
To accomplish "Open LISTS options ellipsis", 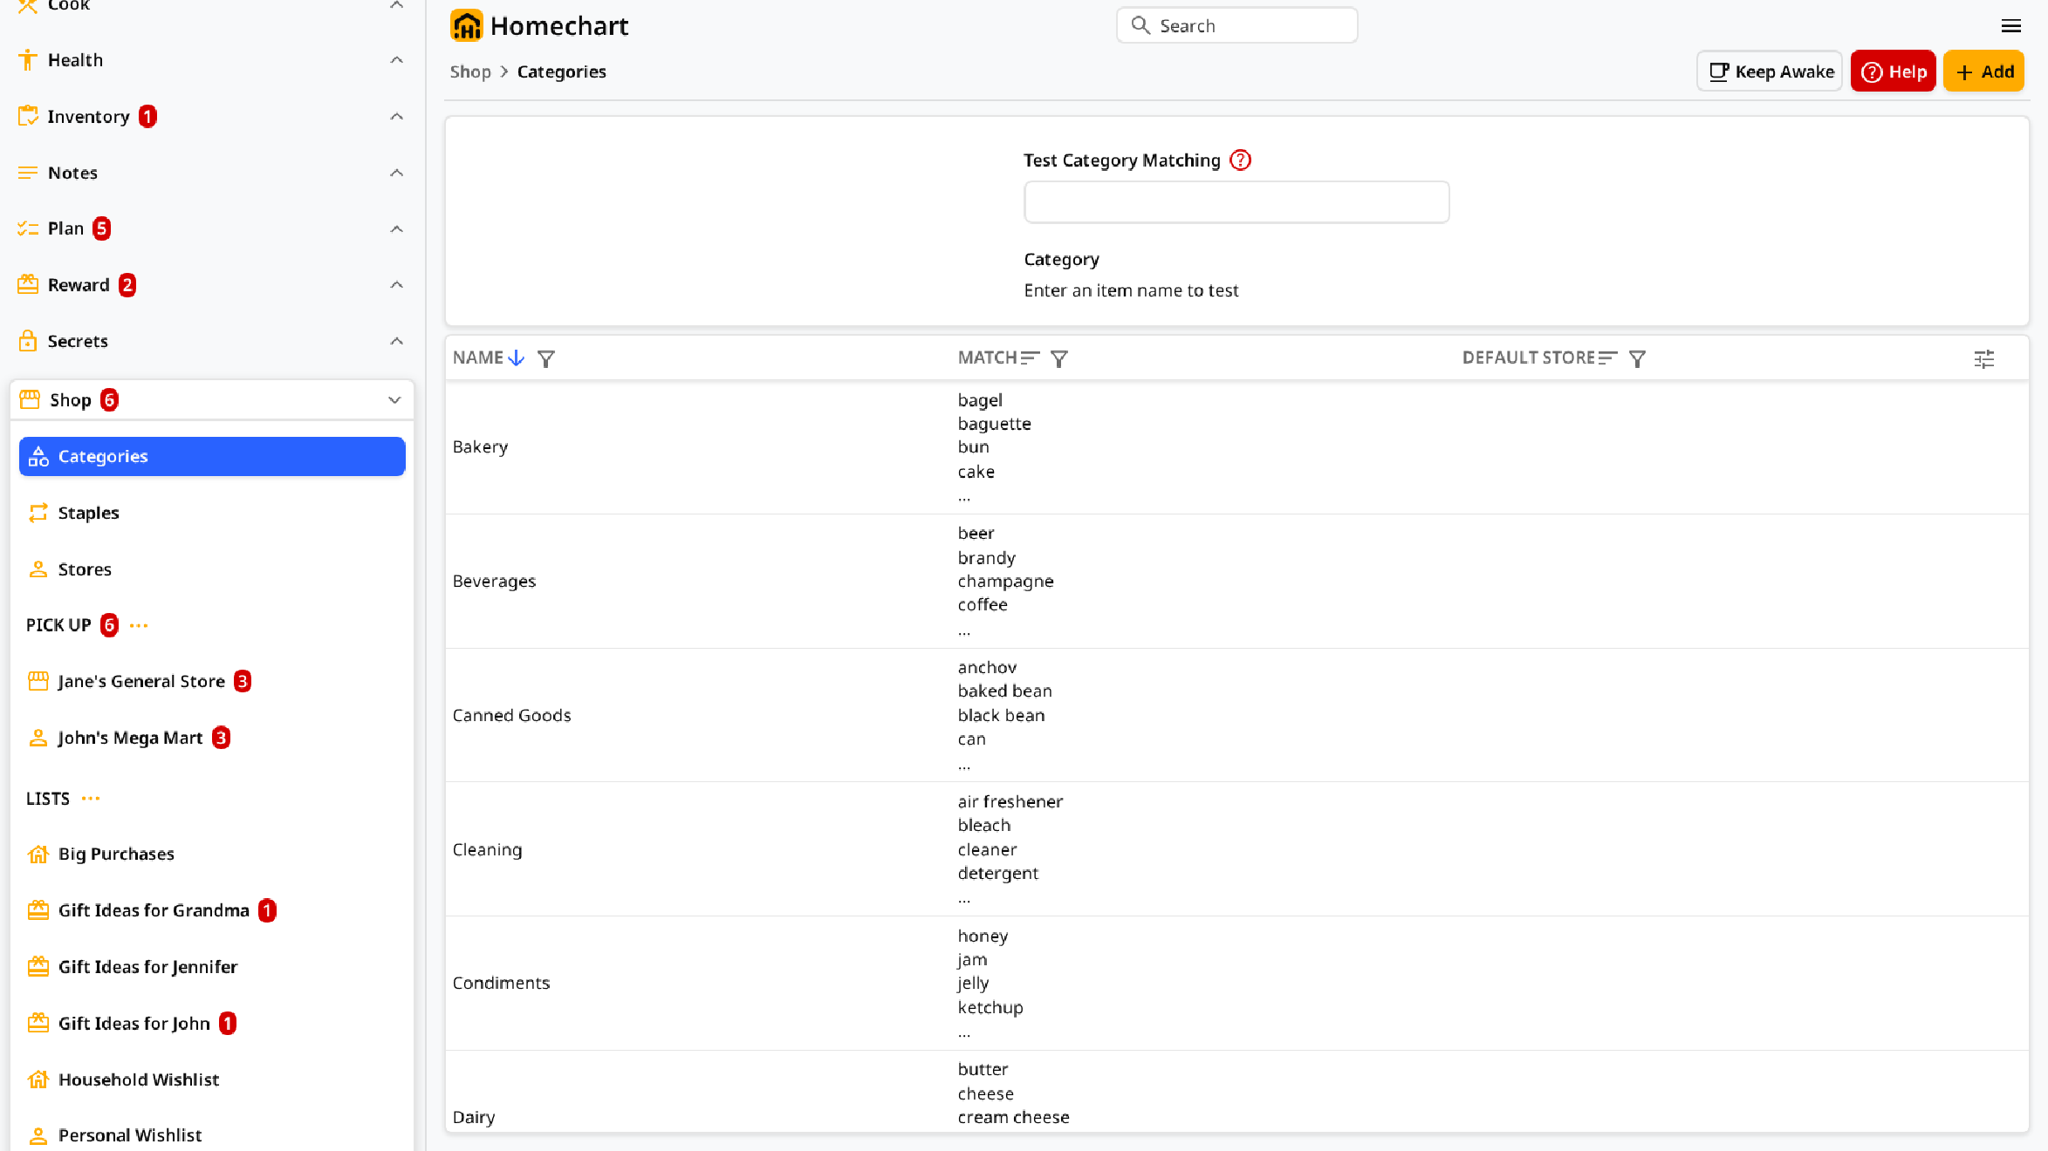I will [x=91, y=799].
